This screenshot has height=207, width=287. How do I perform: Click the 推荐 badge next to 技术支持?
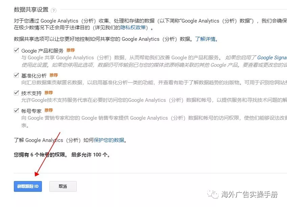click(49, 93)
